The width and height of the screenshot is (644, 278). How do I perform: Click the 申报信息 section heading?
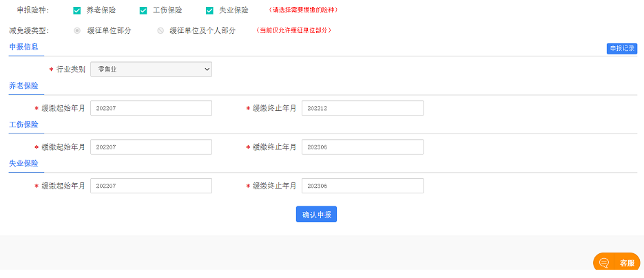coord(23,47)
